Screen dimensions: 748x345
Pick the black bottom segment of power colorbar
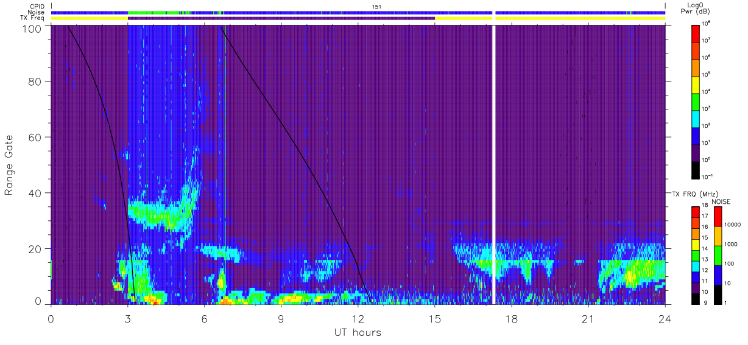pyautogui.click(x=696, y=169)
